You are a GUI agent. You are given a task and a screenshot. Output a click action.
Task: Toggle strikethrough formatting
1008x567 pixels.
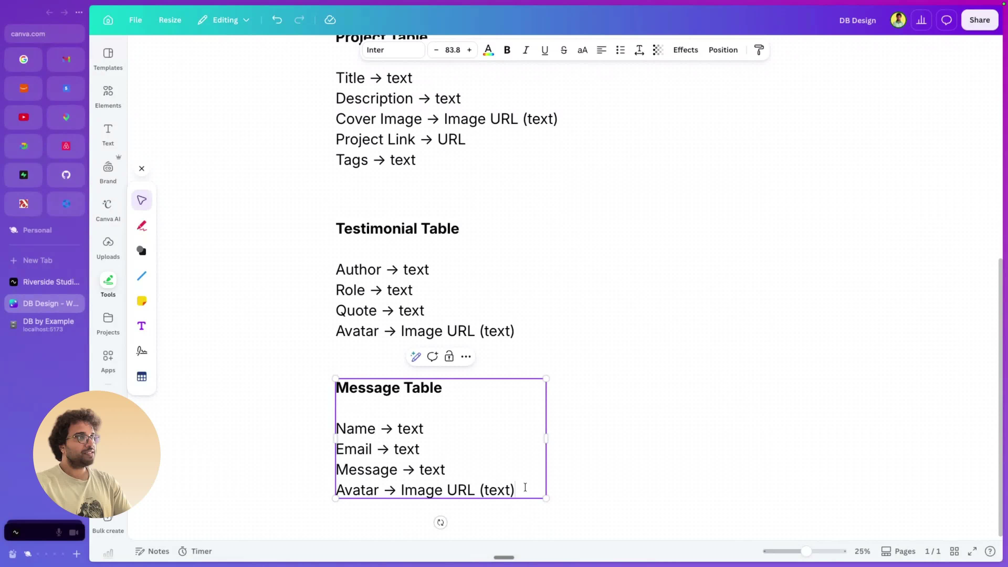(x=564, y=50)
